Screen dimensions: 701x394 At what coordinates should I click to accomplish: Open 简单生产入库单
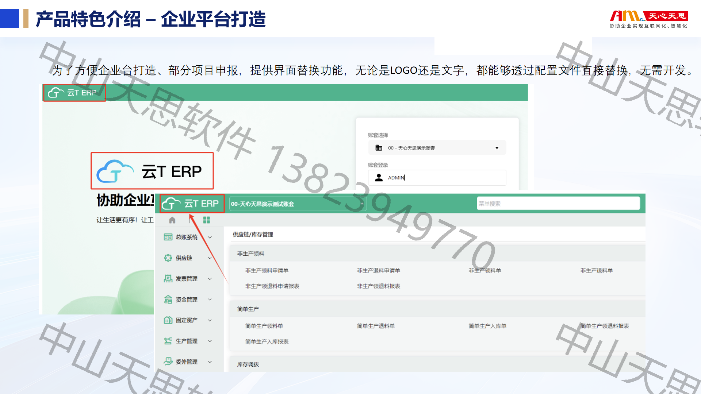click(487, 326)
